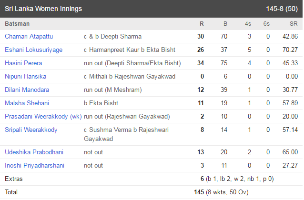Select Nipuni Hansika batsman name
304x200 pixels.
click(26, 77)
